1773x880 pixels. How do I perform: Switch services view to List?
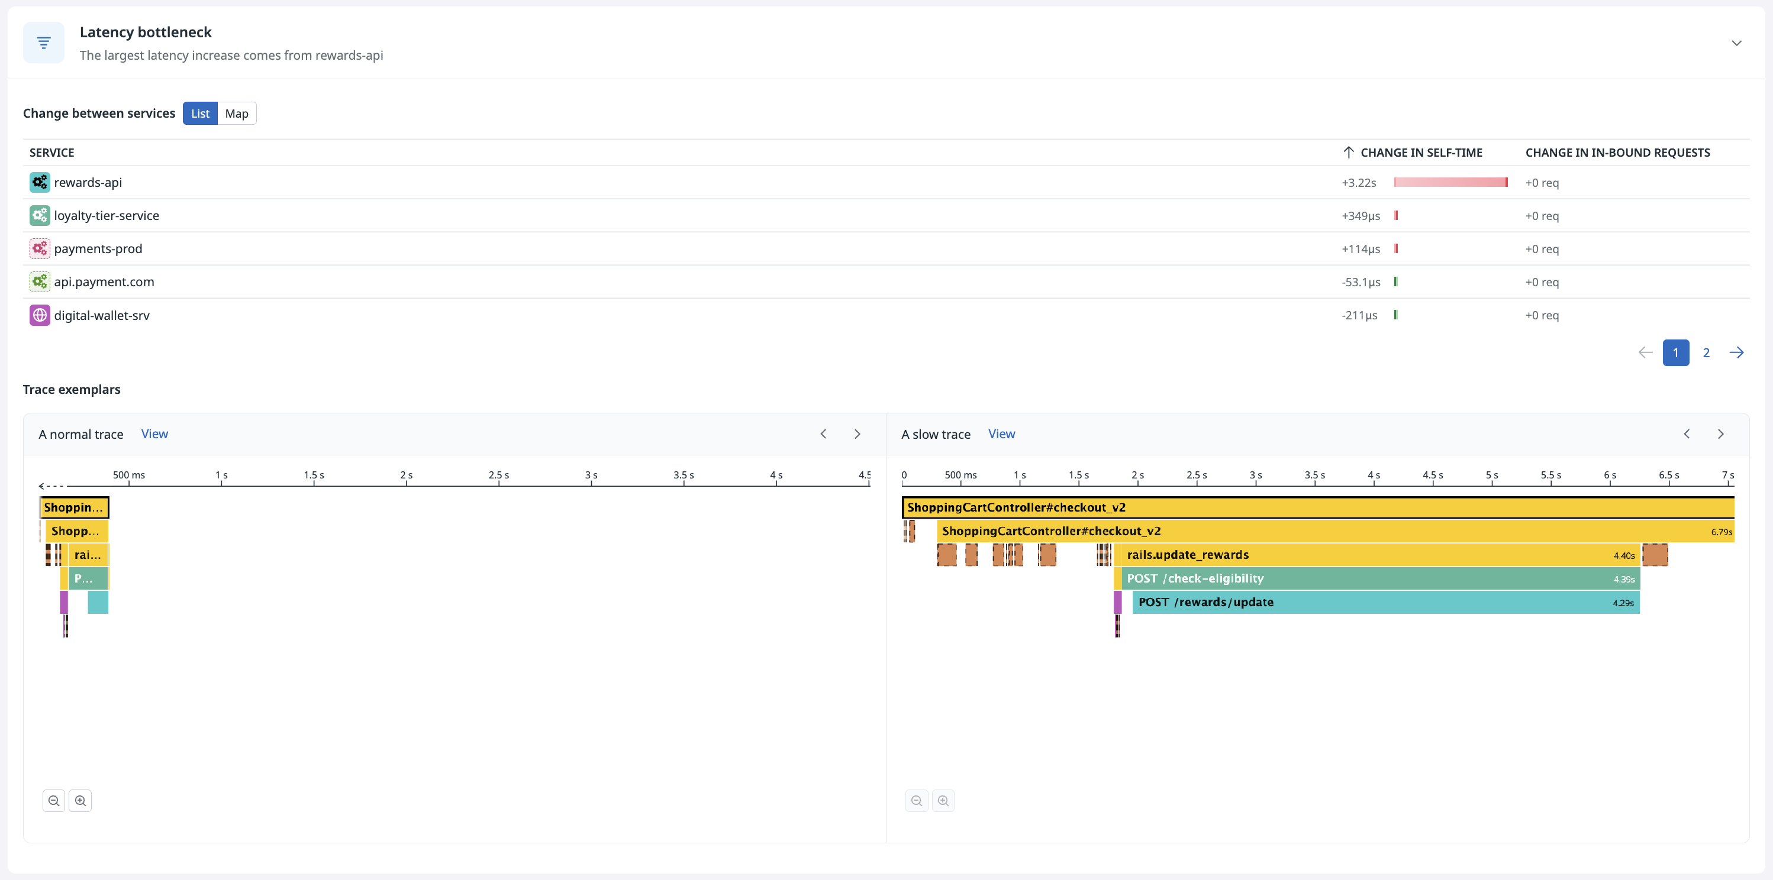tap(200, 114)
